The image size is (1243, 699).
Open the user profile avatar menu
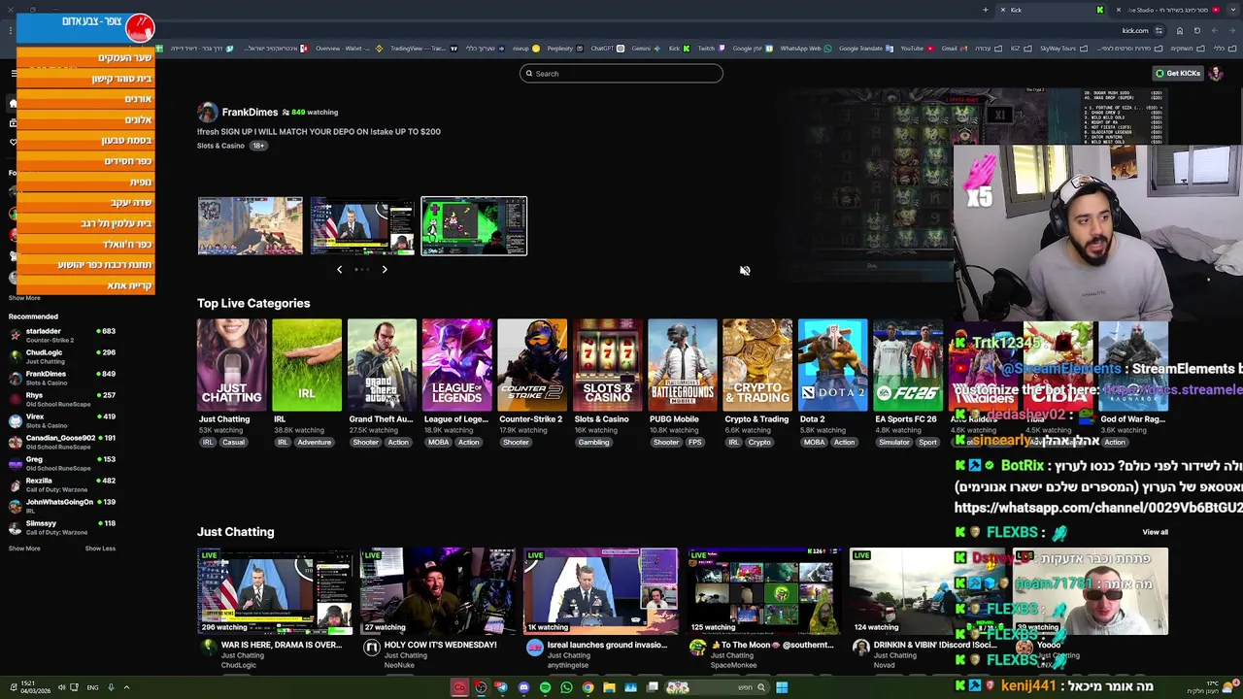pyautogui.click(x=1216, y=74)
